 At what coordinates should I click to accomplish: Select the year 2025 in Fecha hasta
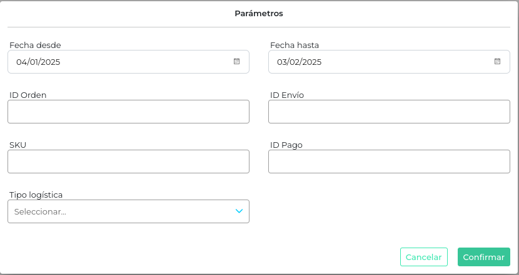click(x=311, y=62)
